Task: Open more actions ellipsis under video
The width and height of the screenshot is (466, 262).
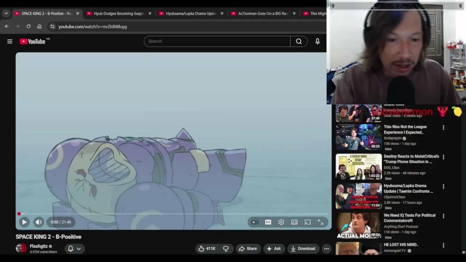Action: (327, 249)
